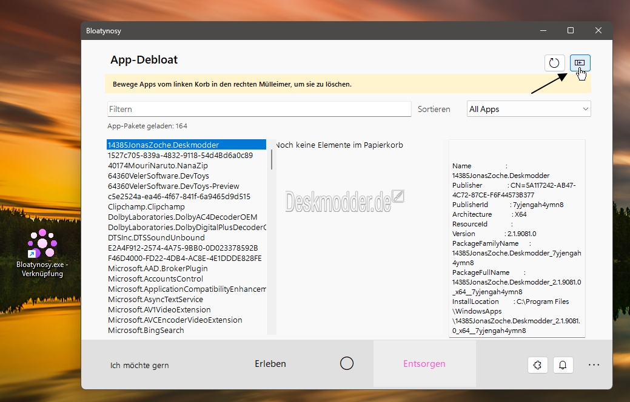Select Microsoft.AAD.BrokerPlugin package
The height and width of the screenshot is (402, 630).
tap(186, 268)
